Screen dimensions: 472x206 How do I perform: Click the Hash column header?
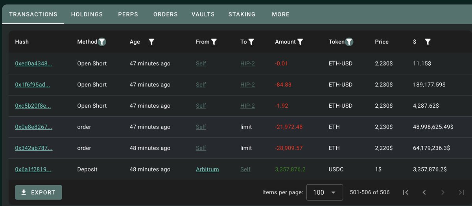[22, 42]
